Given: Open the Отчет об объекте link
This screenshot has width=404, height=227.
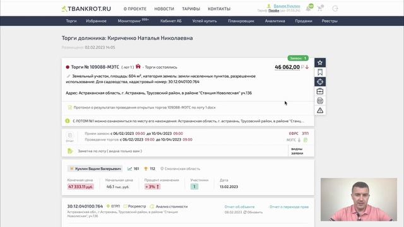Looking at the screenshot, I should coord(239,207).
